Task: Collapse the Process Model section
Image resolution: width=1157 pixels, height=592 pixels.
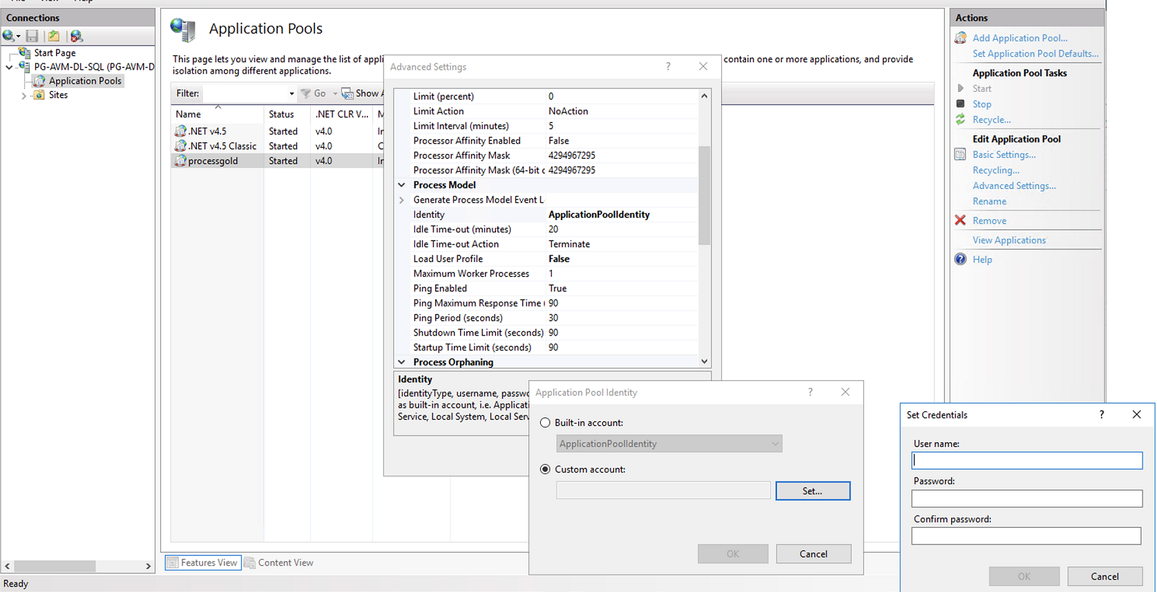Action: (x=401, y=185)
